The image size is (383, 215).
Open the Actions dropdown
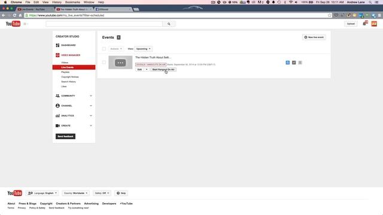coord(116,49)
